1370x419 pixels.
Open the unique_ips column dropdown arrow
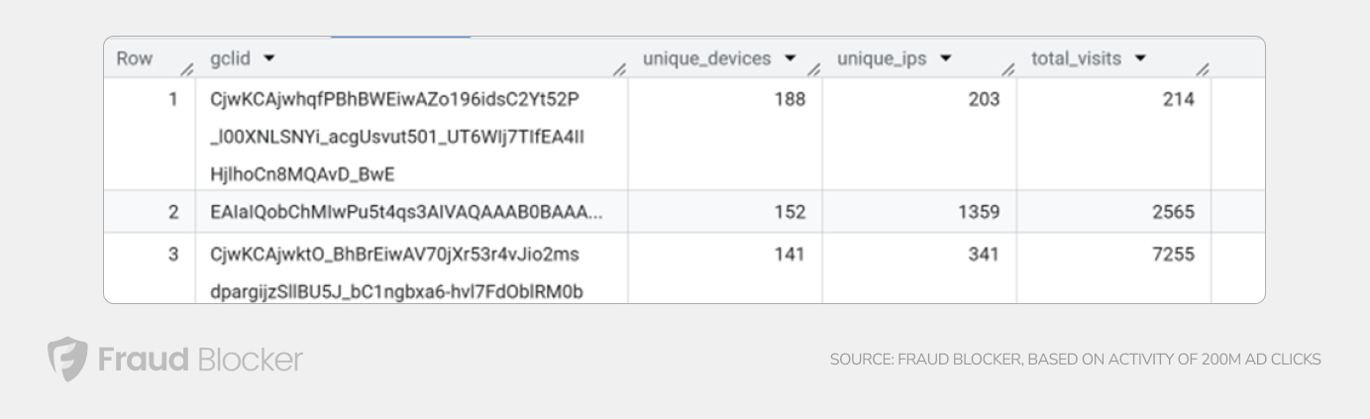coord(946,59)
